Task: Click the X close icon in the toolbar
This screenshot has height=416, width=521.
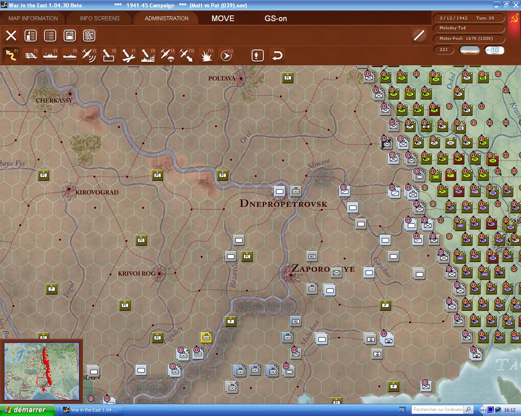Action: click(x=11, y=35)
